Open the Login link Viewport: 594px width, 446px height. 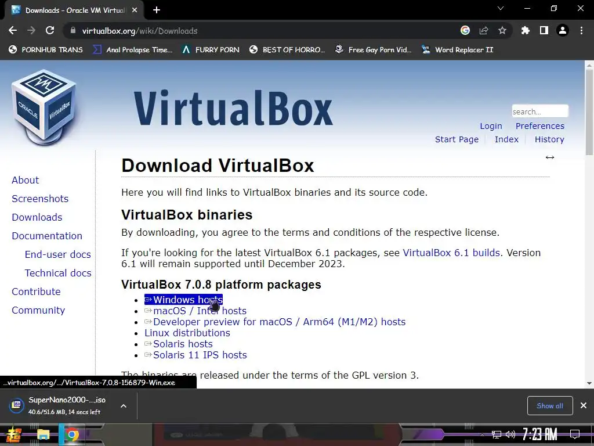point(491,126)
